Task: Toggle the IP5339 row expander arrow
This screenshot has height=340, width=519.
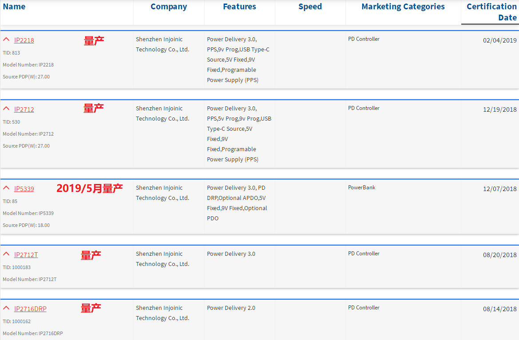Action: (6, 188)
